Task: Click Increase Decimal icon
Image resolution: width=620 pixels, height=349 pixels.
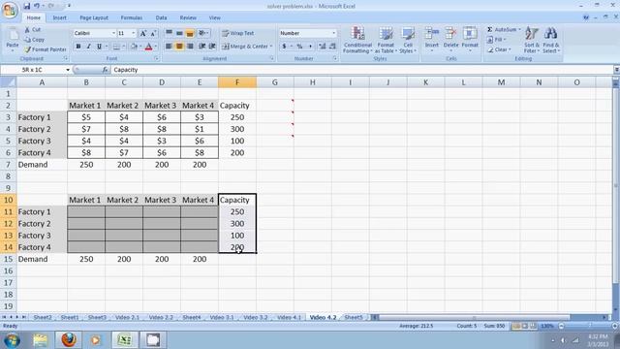Action: tap(323, 47)
